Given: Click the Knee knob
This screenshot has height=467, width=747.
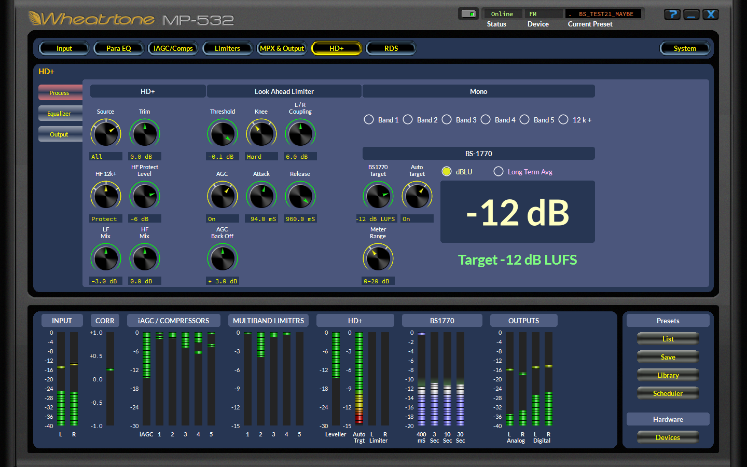Looking at the screenshot, I should pos(261,133).
